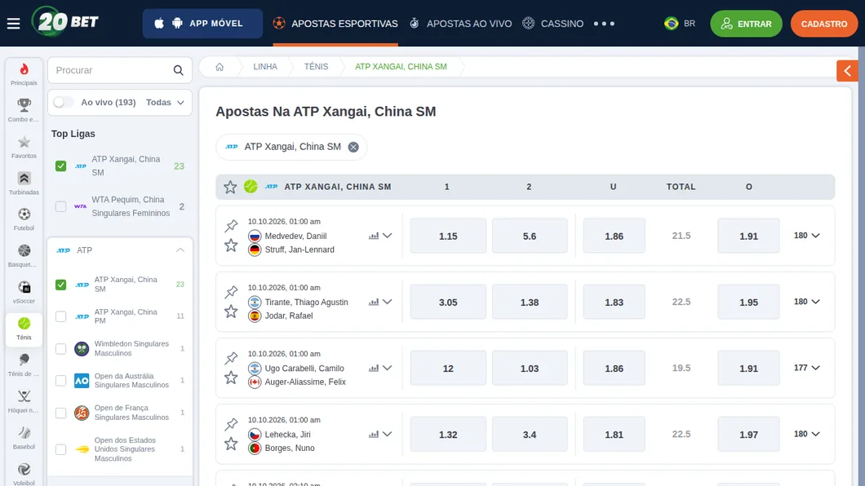Pin the Medvedev vs Struff match
This screenshot has width=865, height=486.
(231, 225)
